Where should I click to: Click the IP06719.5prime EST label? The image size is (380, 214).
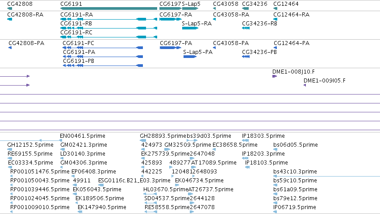(x=295, y=207)
